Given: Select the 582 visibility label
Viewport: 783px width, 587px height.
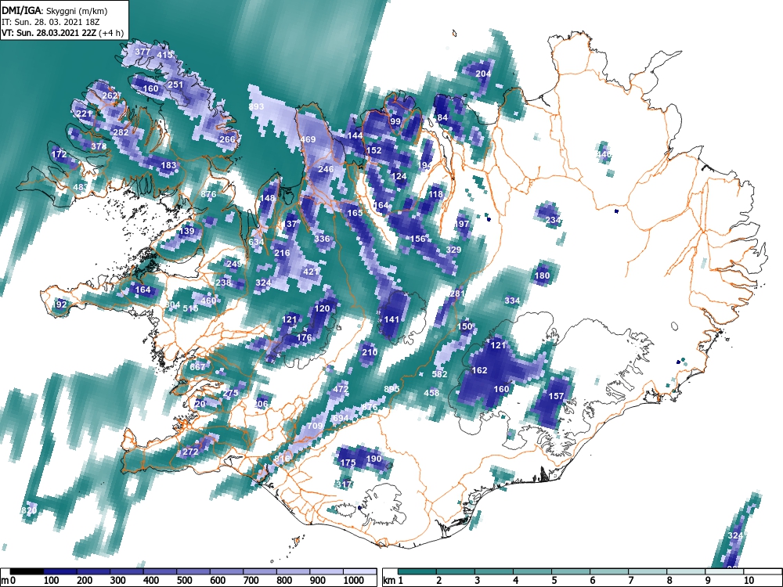Looking at the screenshot, I should pyautogui.click(x=439, y=374).
